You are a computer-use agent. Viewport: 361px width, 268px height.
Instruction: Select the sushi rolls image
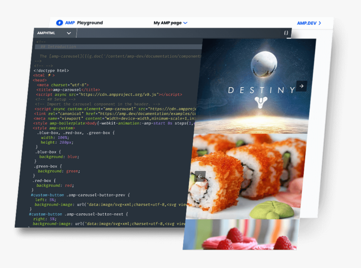coord(246,177)
